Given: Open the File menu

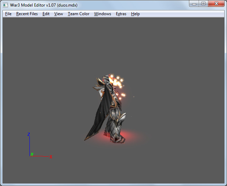Looking at the screenshot, I should click(8, 14).
